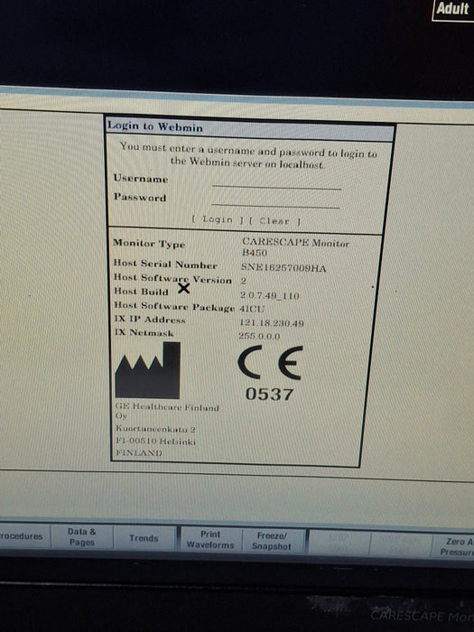Click host build value 2.0.7.49_110
The height and width of the screenshot is (632, 474).
point(270,295)
